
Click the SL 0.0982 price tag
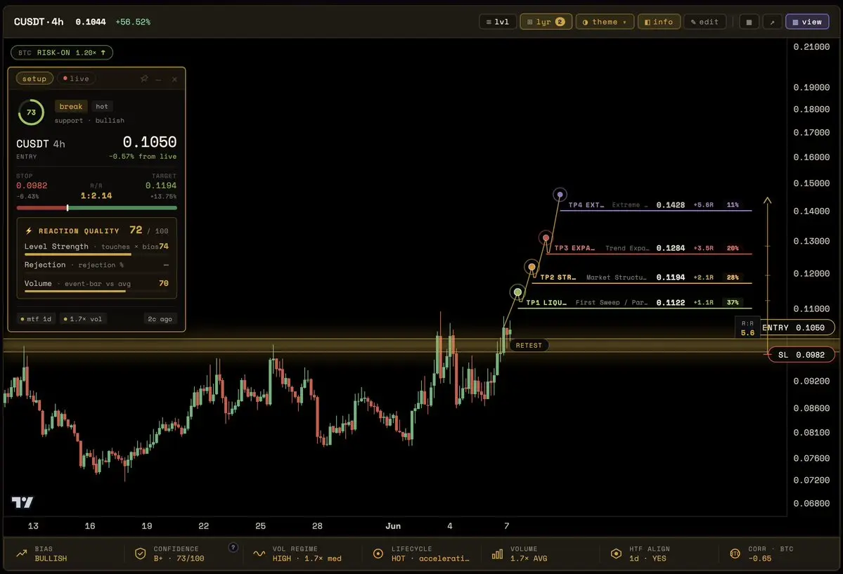pyautogui.click(x=801, y=355)
